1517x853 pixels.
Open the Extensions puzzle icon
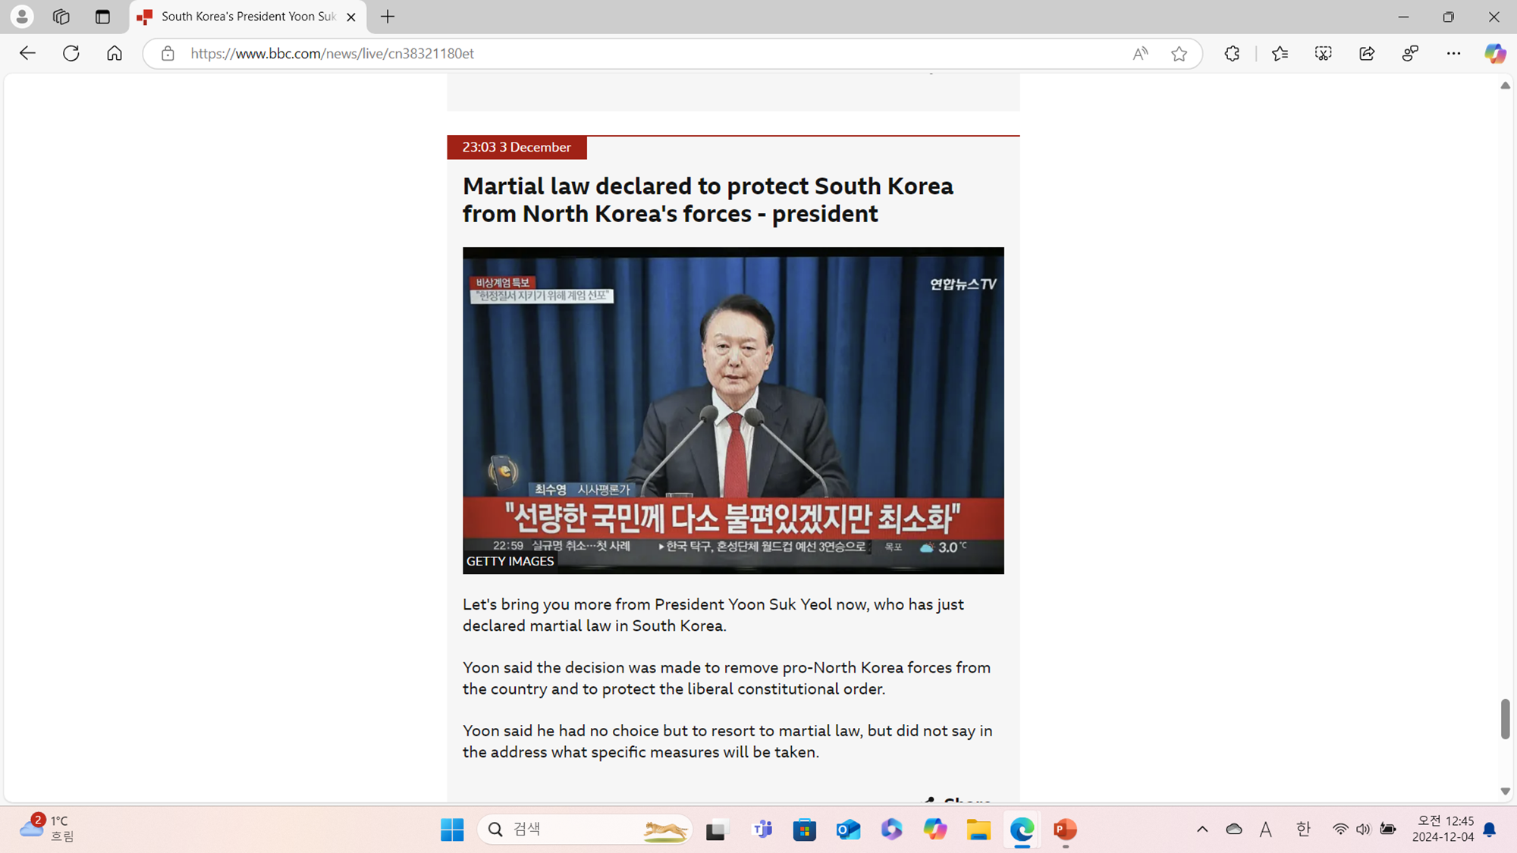point(1232,53)
